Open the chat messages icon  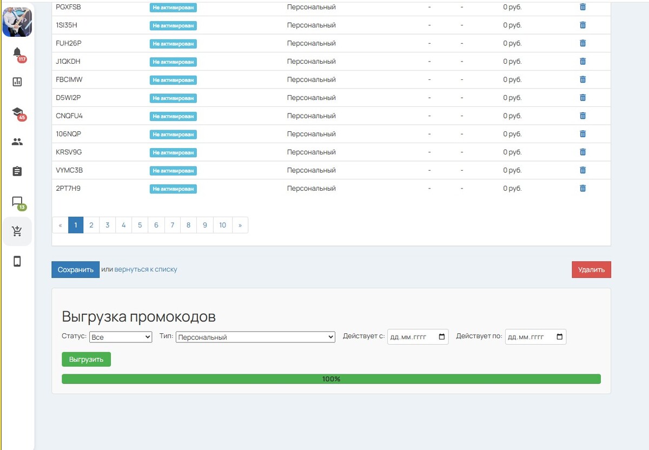[x=17, y=202]
